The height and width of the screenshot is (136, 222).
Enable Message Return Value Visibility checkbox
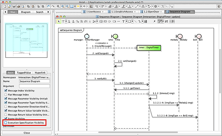tap(6, 115)
